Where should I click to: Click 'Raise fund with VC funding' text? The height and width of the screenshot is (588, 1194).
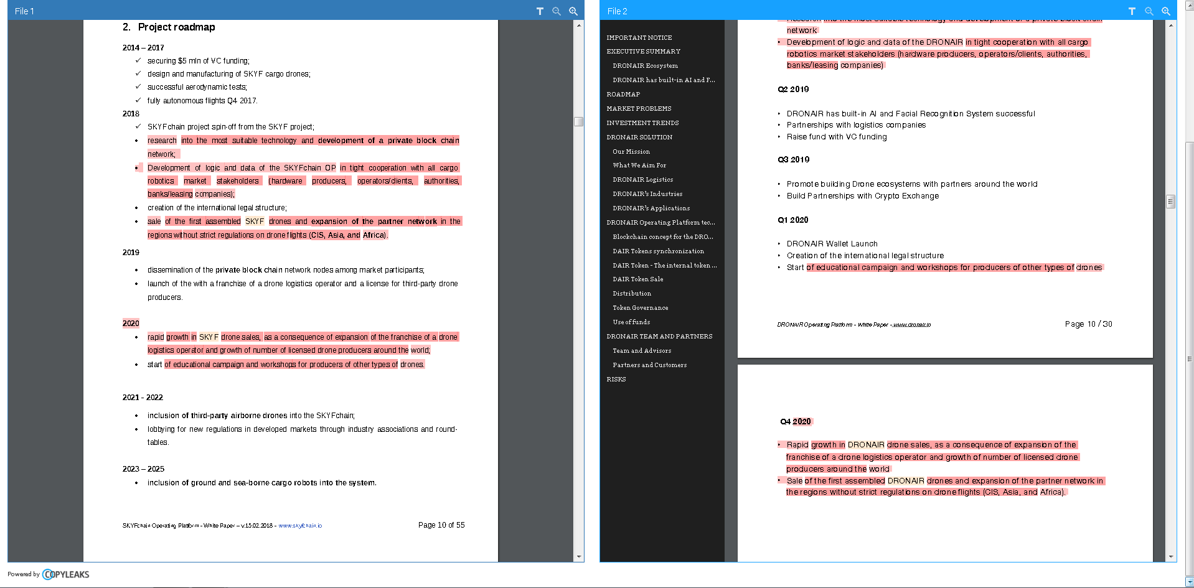(x=837, y=137)
